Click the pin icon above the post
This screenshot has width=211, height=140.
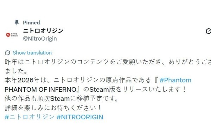pos(17,22)
